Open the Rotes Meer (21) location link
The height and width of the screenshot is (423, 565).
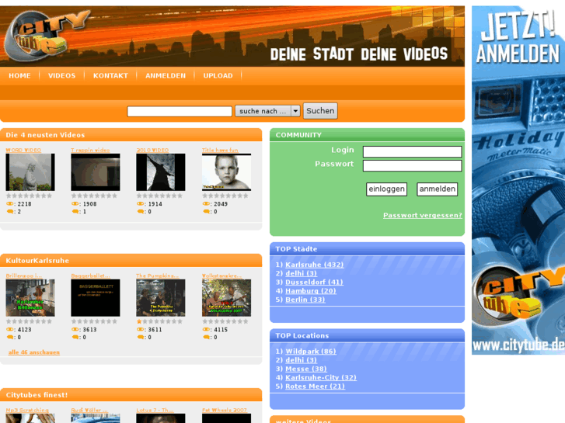click(x=315, y=387)
